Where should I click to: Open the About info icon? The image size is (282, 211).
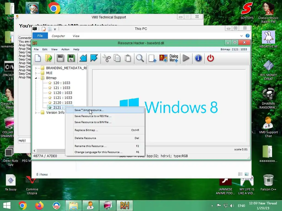coord(198,58)
